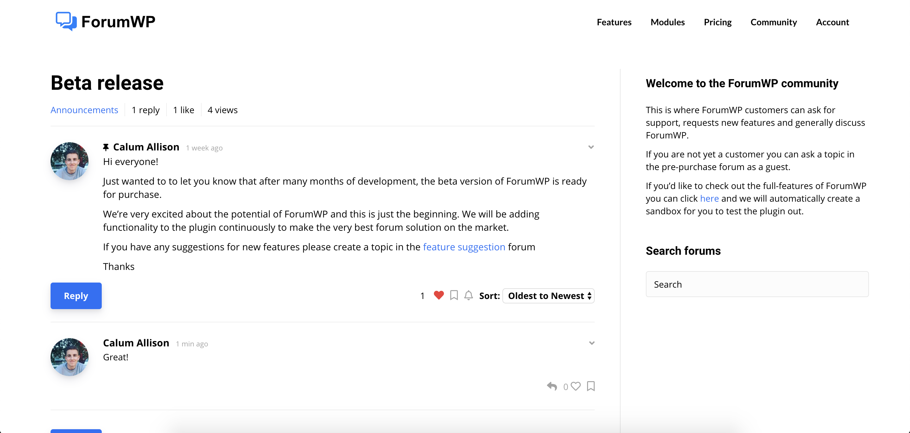The height and width of the screenshot is (433, 910).
Task: Click the Search forums heading
Action: point(683,251)
